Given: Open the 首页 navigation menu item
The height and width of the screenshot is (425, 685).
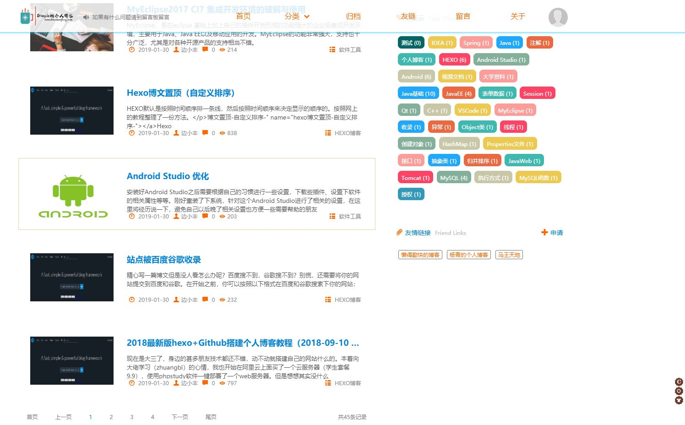Looking at the screenshot, I should pyautogui.click(x=243, y=16).
